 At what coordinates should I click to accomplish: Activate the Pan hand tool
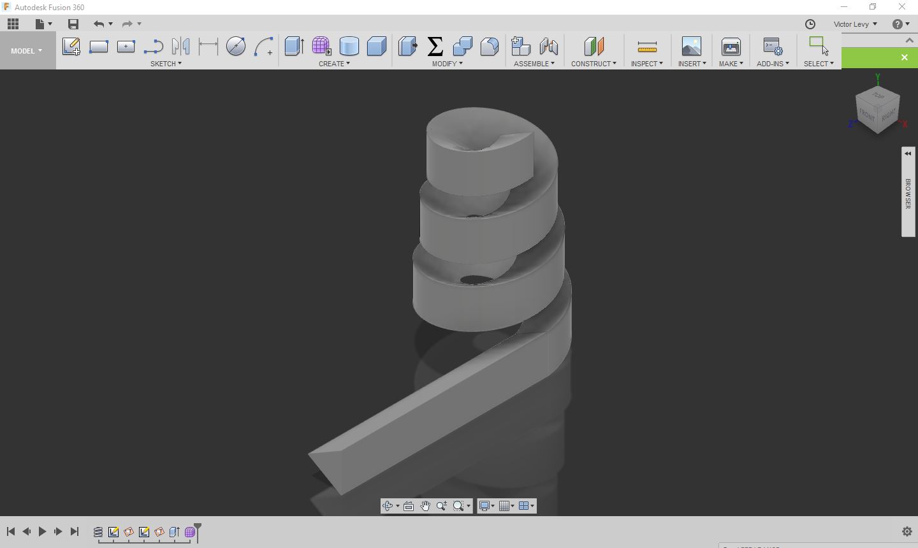coord(425,506)
